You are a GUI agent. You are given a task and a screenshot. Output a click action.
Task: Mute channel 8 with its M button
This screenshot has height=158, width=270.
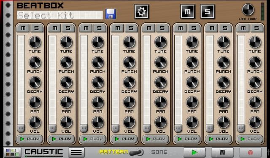coord(243,28)
